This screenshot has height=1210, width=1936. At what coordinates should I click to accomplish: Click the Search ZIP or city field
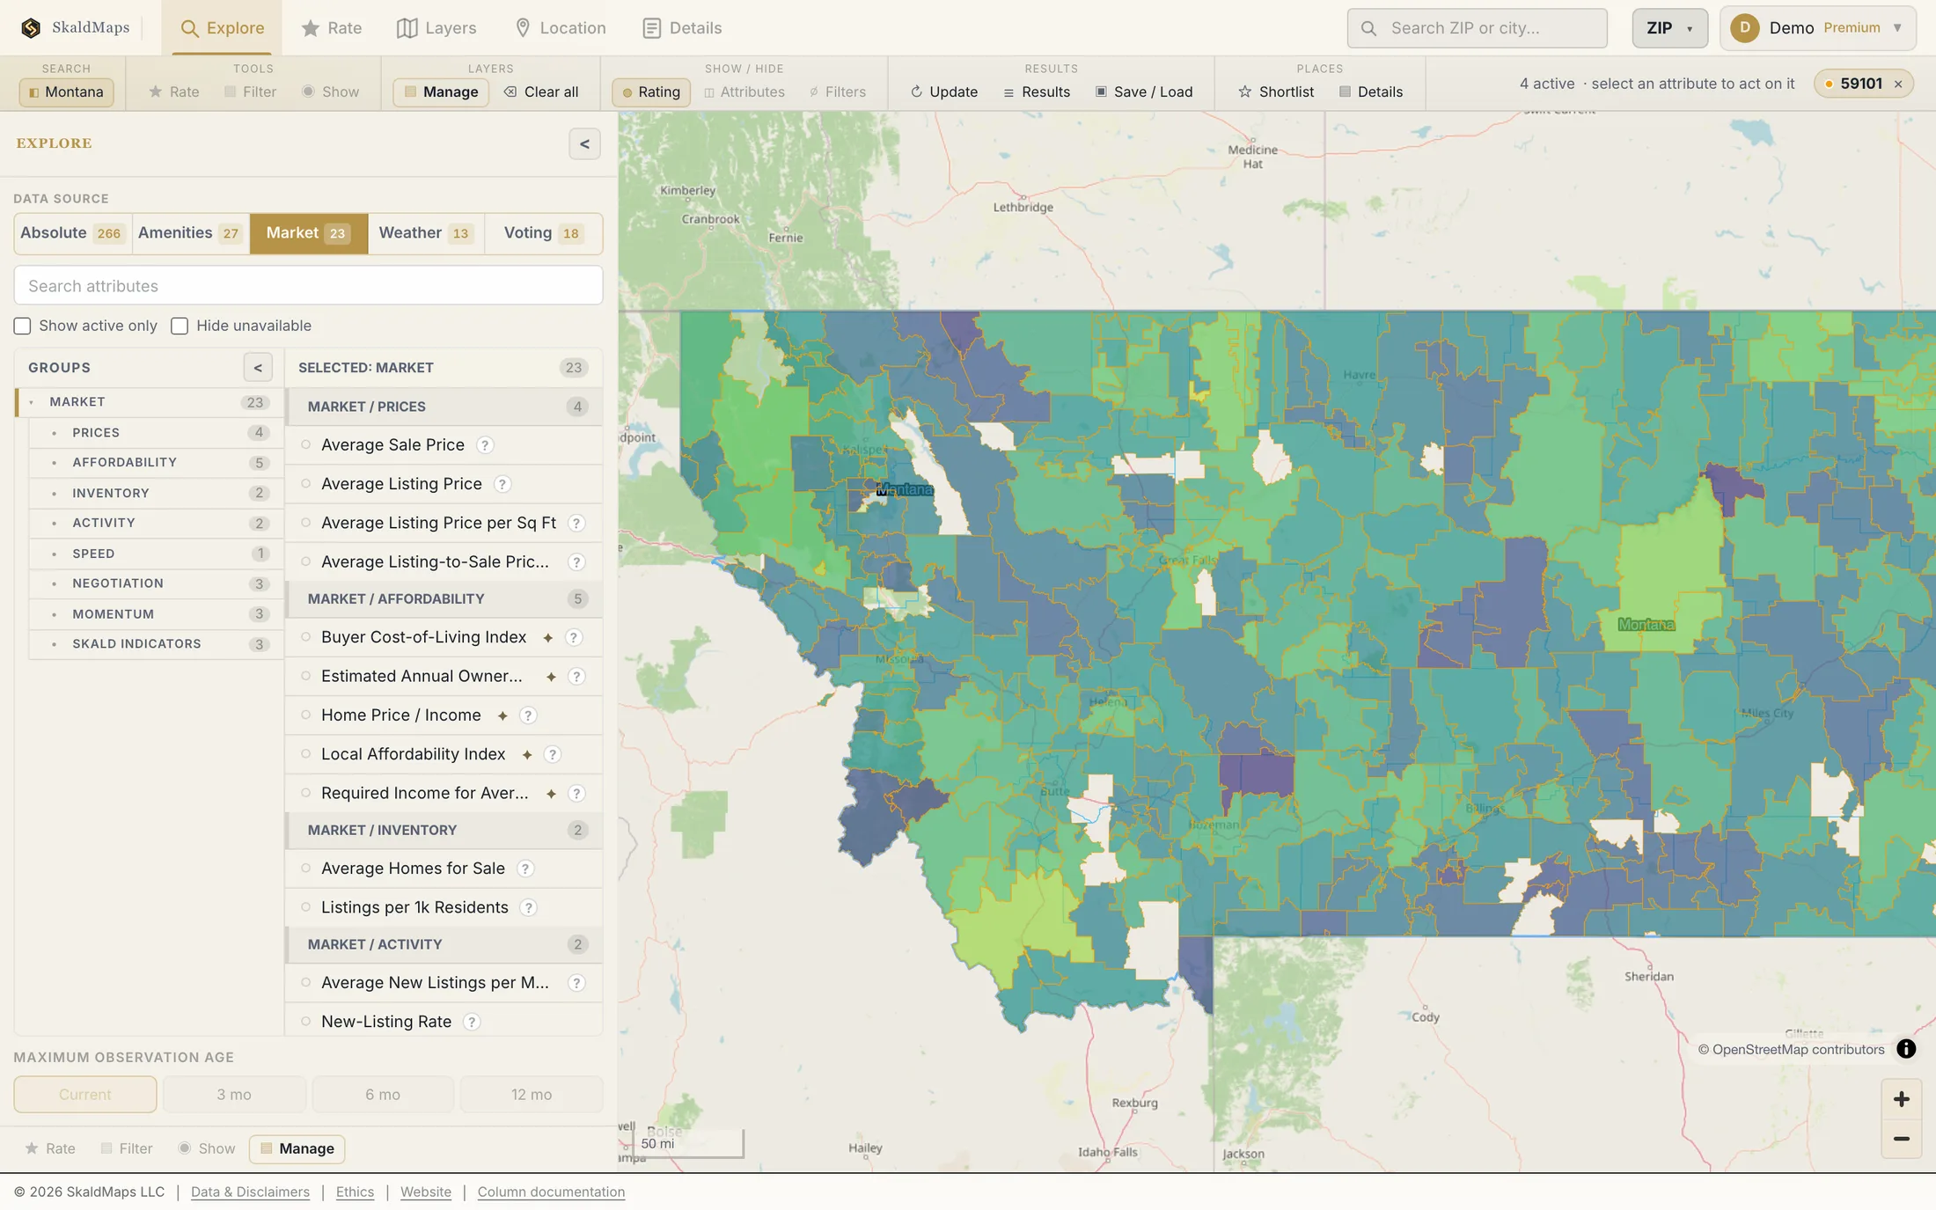tap(1478, 28)
